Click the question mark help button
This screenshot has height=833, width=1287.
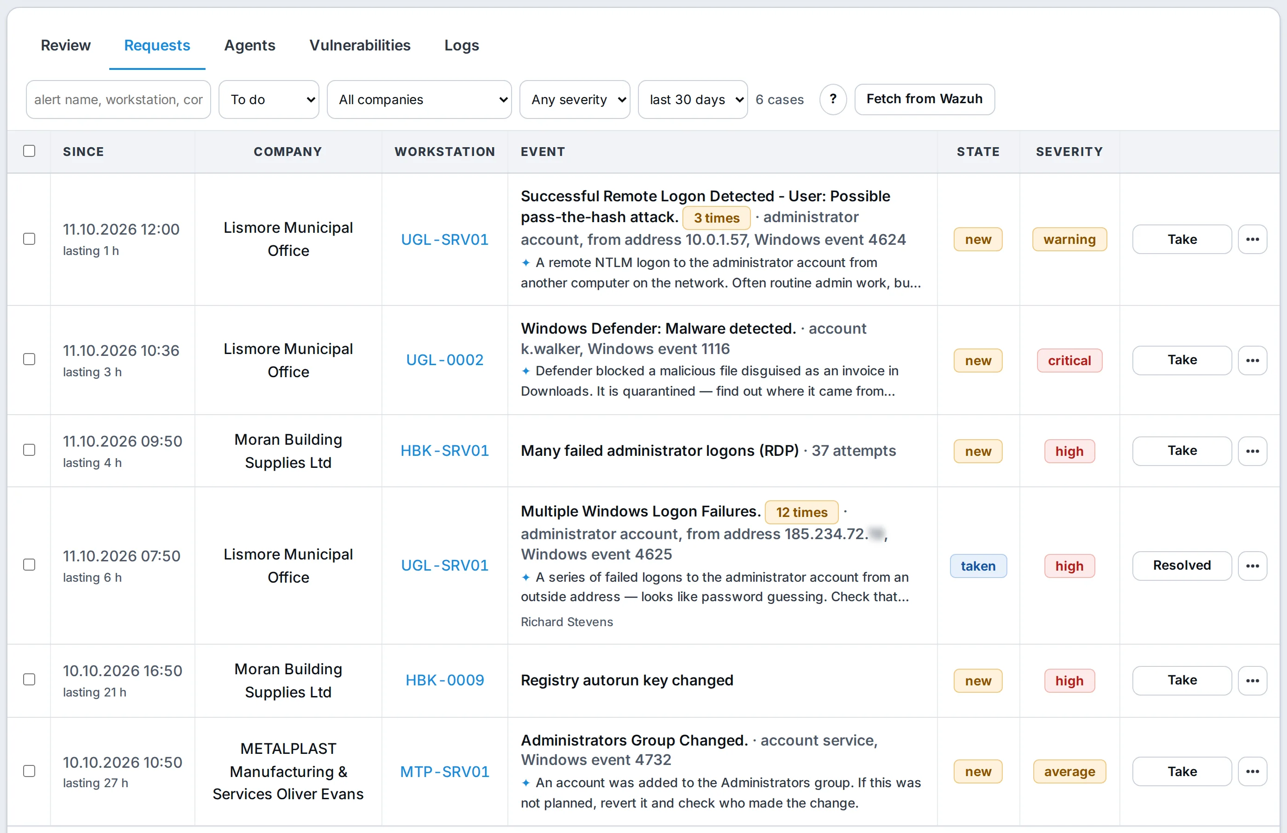833,99
